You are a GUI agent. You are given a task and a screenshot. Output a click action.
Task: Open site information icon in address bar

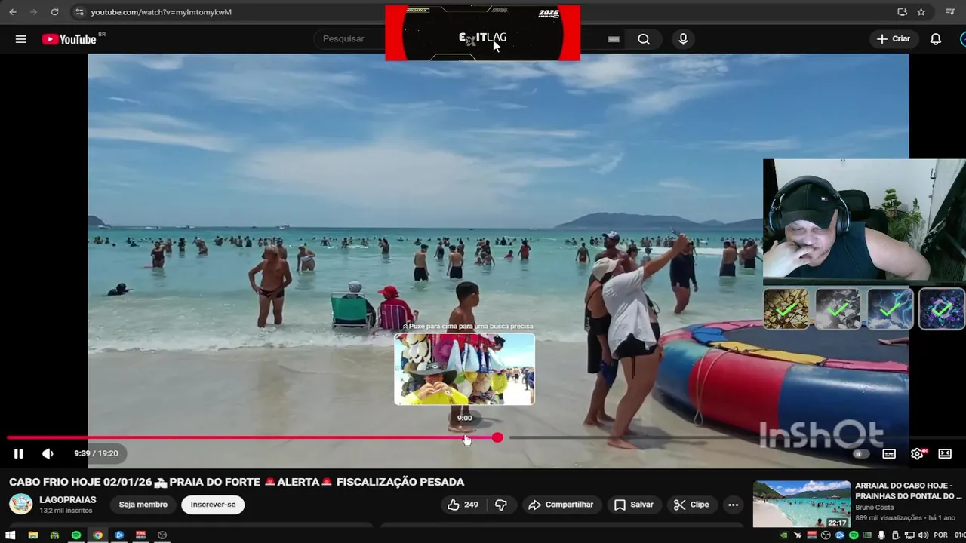point(79,12)
